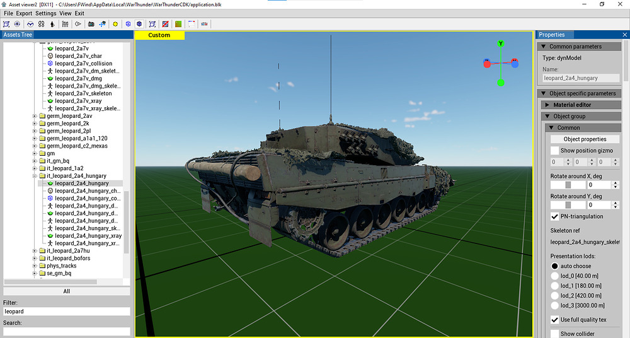
Task: Uncheck Use full quality tex checkbox
Action: (555, 320)
